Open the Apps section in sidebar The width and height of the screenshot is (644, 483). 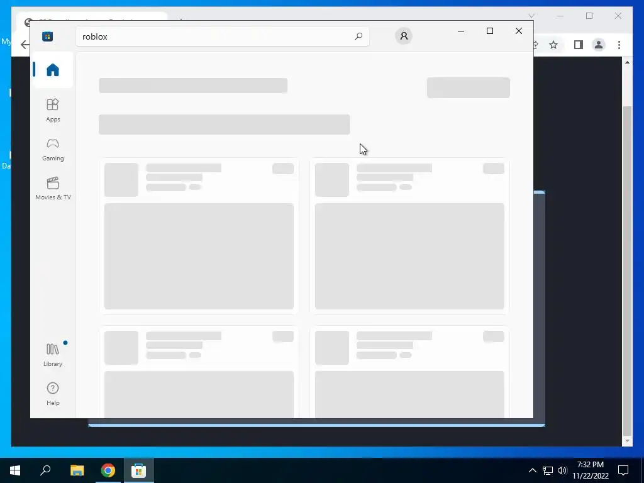point(53,110)
